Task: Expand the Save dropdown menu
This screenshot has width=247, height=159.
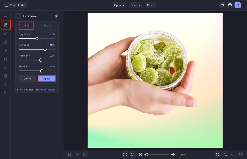Action: [136, 5]
